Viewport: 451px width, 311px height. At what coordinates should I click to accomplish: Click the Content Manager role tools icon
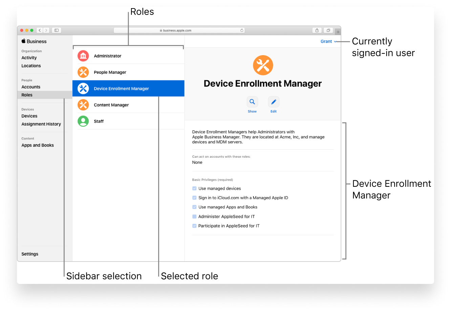click(x=83, y=105)
